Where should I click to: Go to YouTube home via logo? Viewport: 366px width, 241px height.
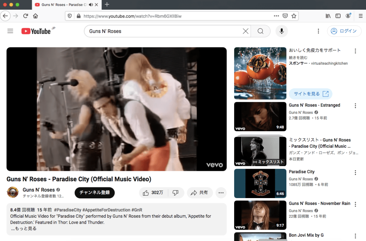pos(36,31)
